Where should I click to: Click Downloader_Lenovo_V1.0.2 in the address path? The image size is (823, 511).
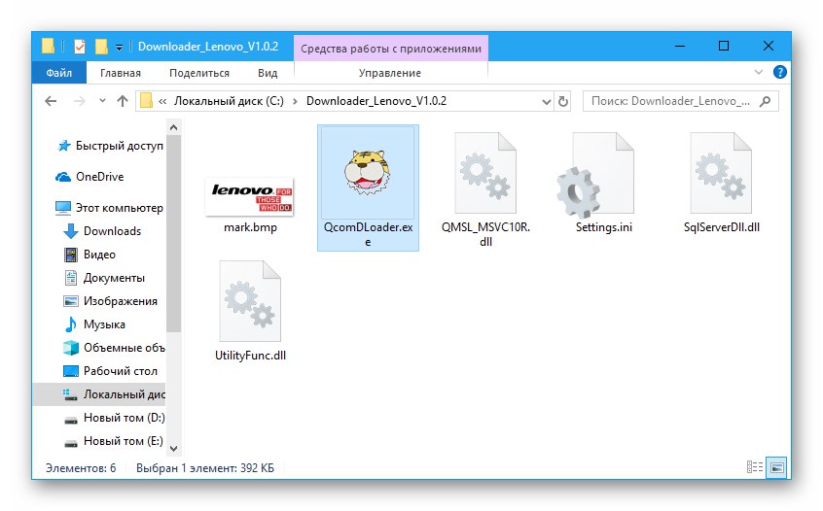coord(376,101)
